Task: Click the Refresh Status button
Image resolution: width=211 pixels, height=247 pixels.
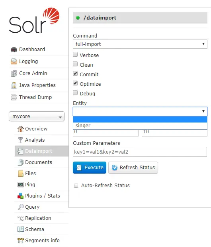Action: point(133,168)
